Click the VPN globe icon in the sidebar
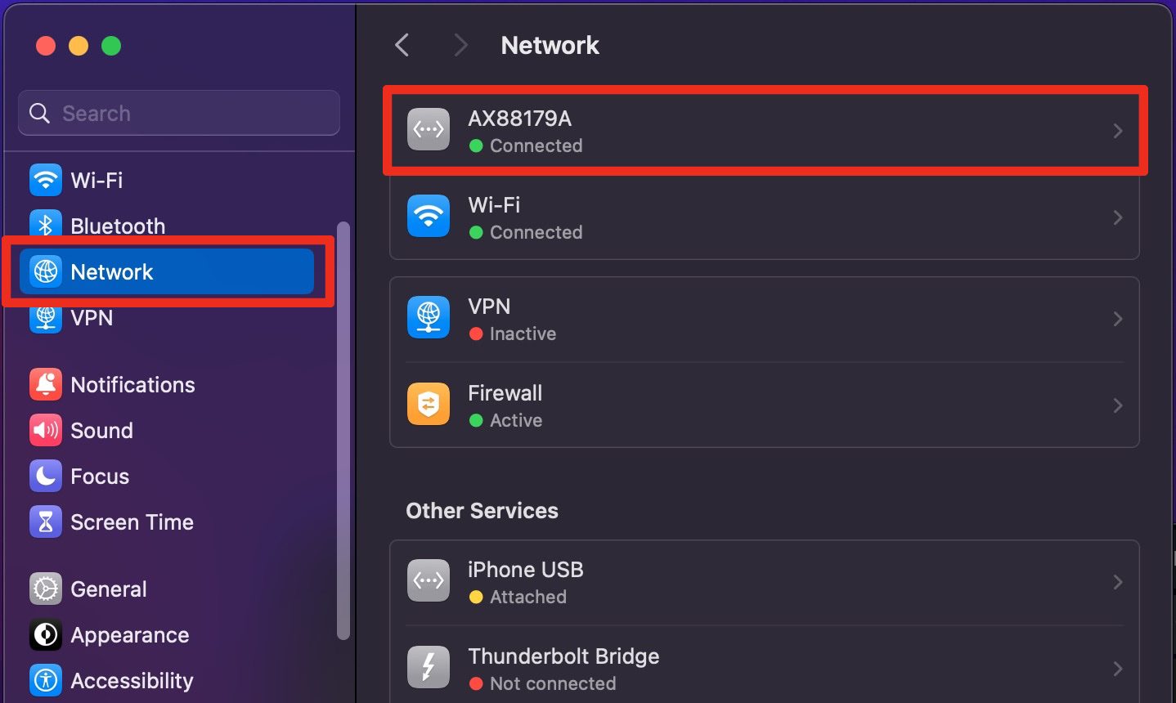Viewport: 1176px width, 703px height. point(46,319)
